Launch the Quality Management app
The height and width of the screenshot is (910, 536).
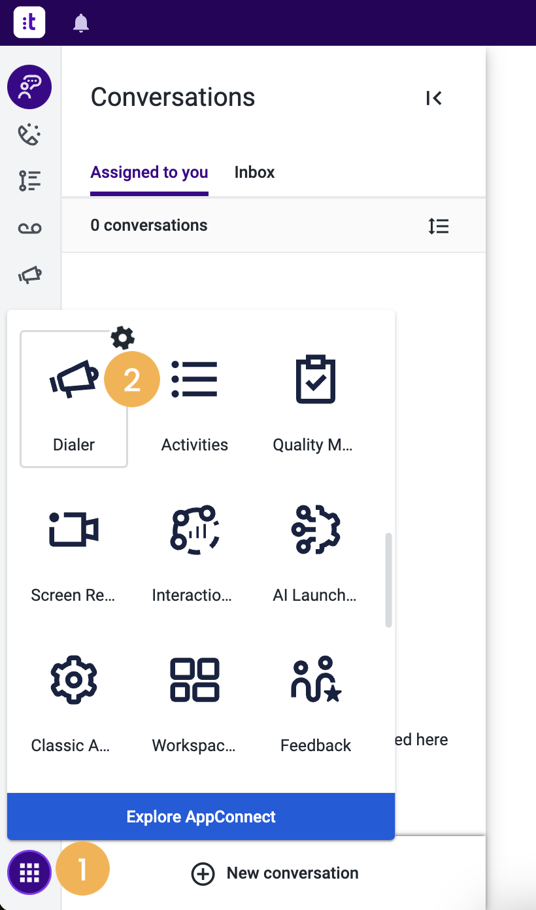pyautogui.click(x=315, y=399)
